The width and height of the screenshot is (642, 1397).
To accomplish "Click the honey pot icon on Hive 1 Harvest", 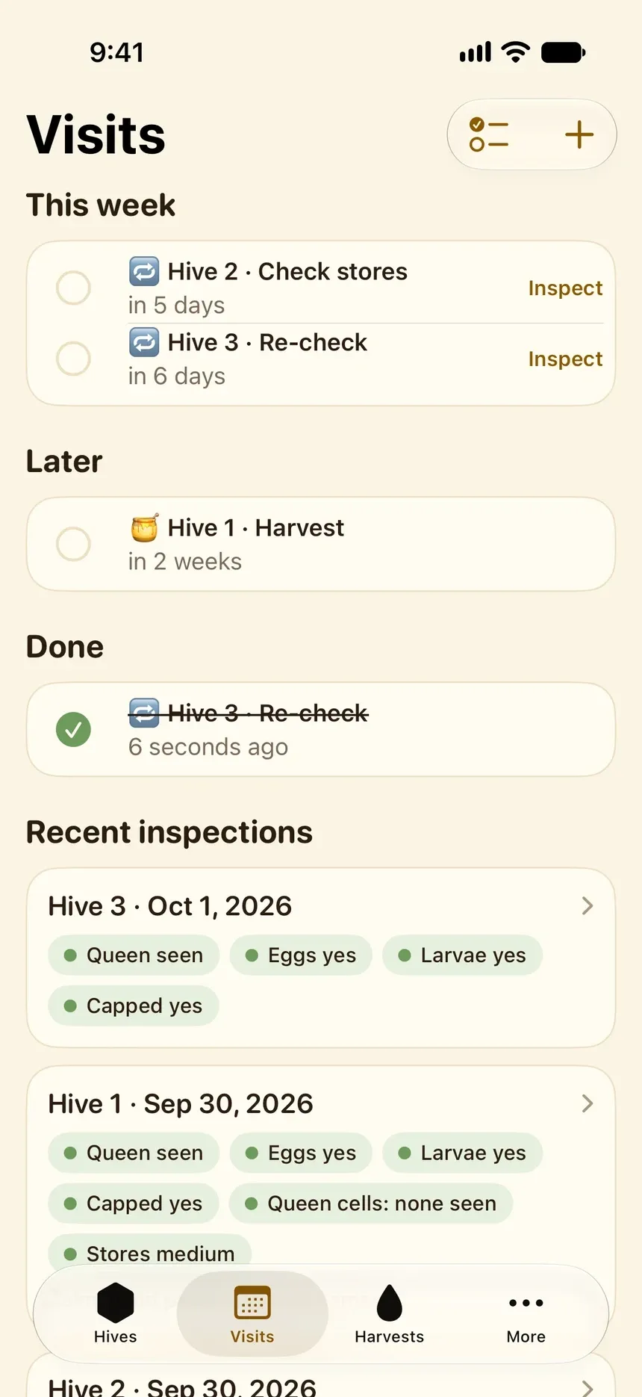I will coord(143,527).
